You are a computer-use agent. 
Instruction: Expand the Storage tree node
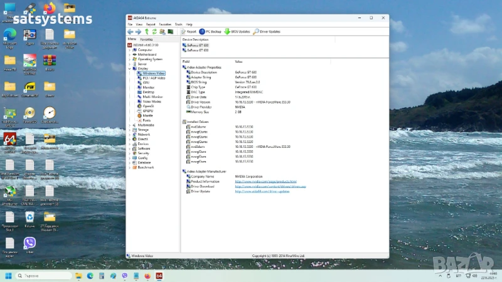click(130, 130)
